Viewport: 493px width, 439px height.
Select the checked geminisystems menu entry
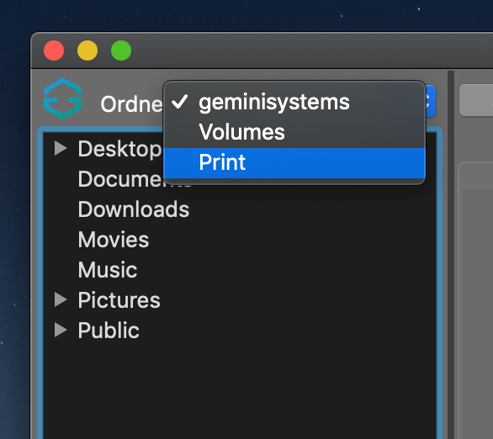click(294, 102)
